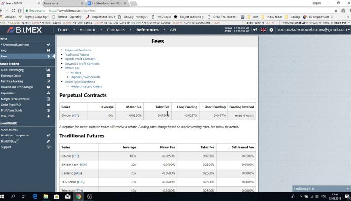
Task: Reload the page via browser refresh
Action: pos(13,10)
